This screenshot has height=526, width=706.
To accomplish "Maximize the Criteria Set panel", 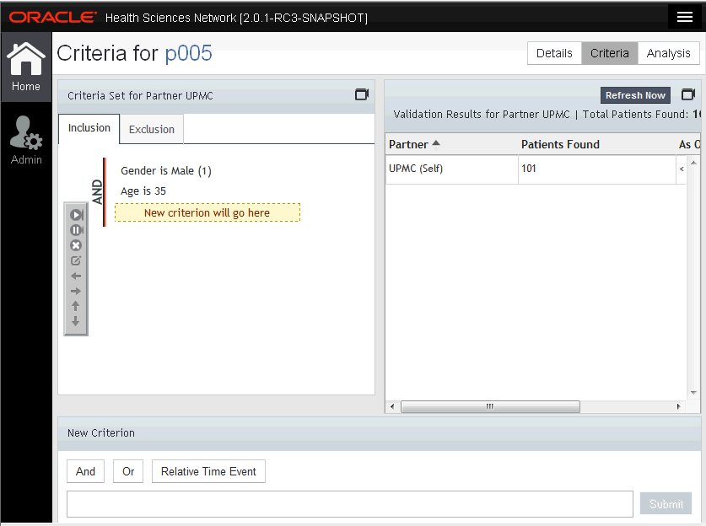I will pyautogui.click(x=362, y=94).
